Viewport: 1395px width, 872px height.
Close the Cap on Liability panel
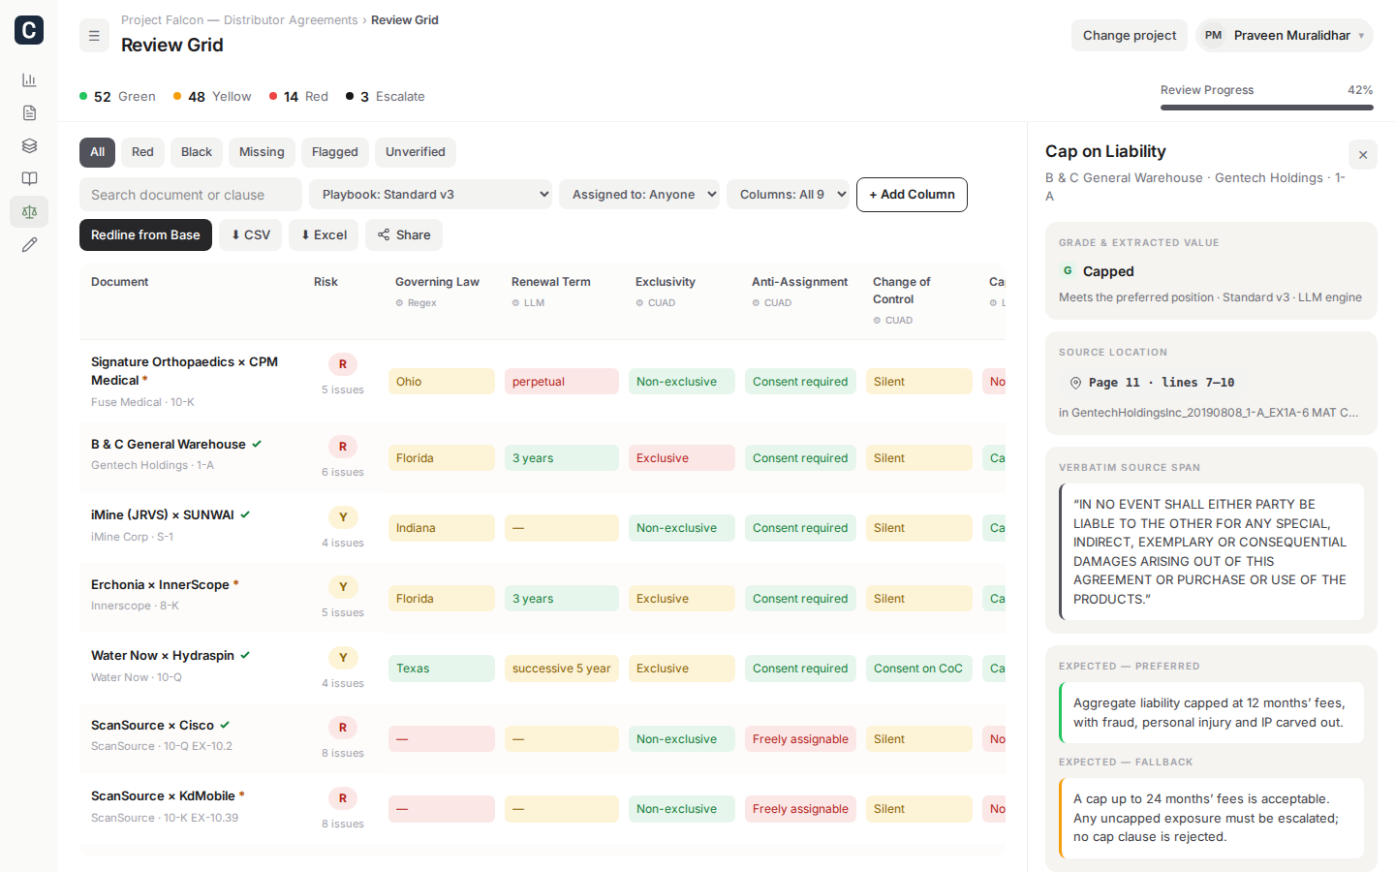tap(1363, 155)
